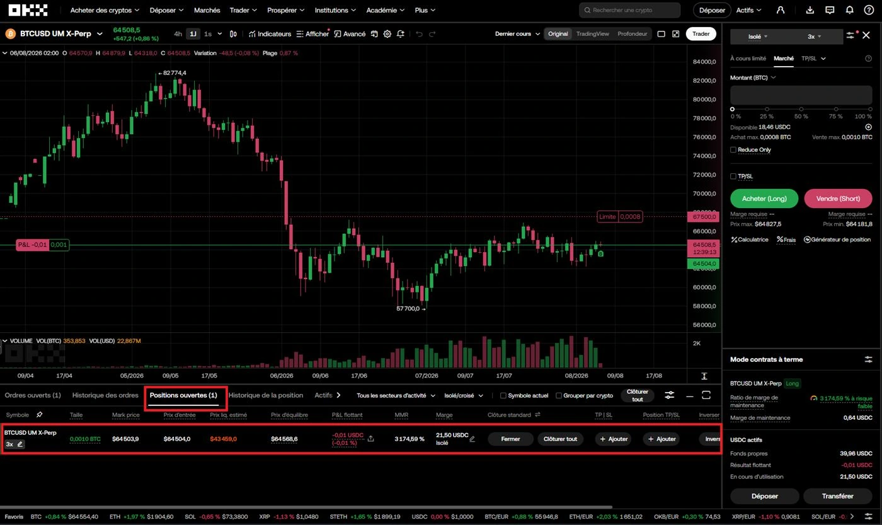Close the order panel with X

[x=866, y=36]
